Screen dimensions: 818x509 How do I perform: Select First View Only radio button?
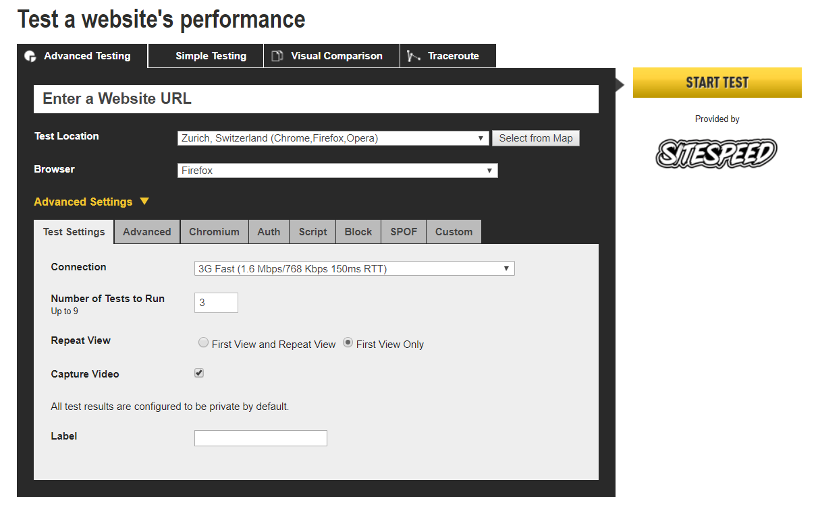click(x=348, y=343)
